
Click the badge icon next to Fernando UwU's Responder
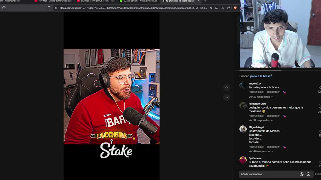click(x=284, y=116)
